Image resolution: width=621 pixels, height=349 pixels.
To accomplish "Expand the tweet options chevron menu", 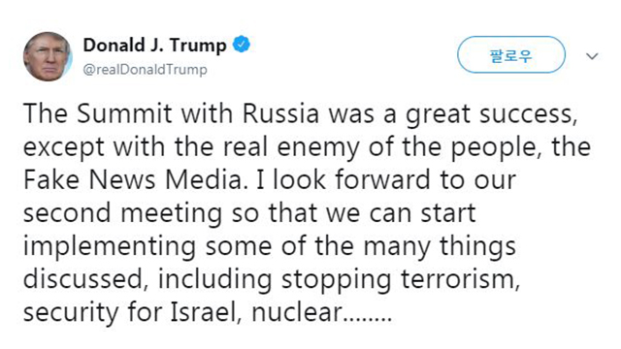I will click(592, 56).
